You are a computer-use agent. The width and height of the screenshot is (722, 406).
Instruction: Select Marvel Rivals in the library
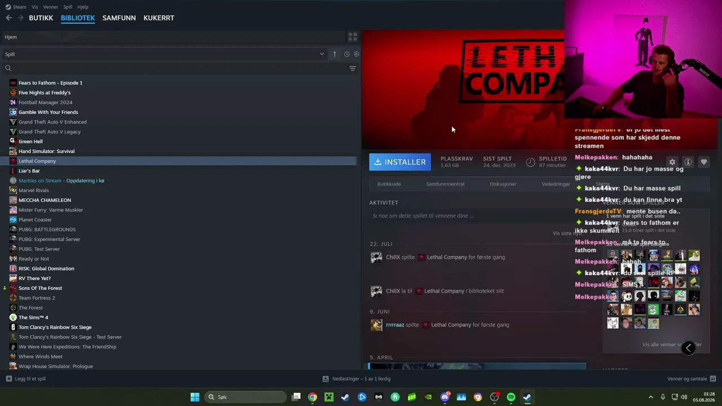click(x=34, y=191)
